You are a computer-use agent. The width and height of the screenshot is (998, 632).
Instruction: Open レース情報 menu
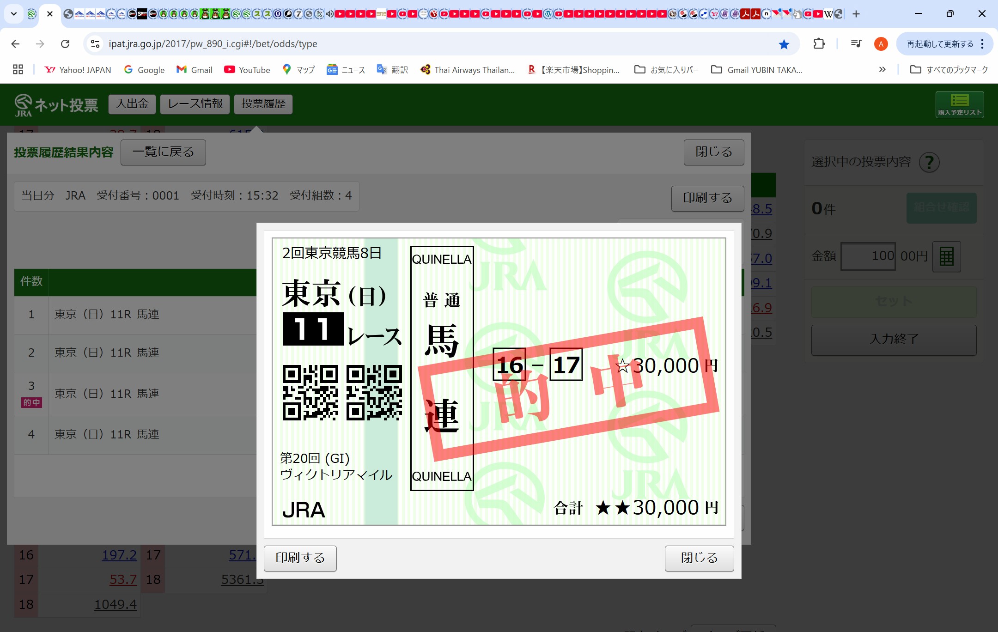point(195,104)
